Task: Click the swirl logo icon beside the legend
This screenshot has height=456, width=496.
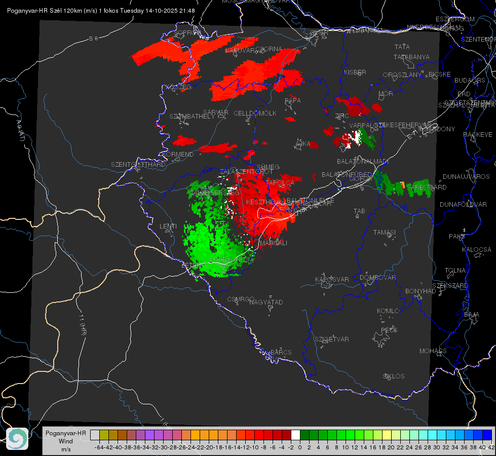Action: pos(17,439)
